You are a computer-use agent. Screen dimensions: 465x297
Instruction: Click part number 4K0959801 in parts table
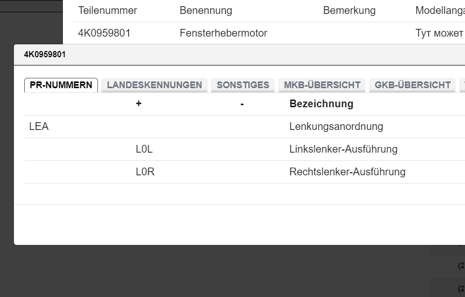[104, 33]
